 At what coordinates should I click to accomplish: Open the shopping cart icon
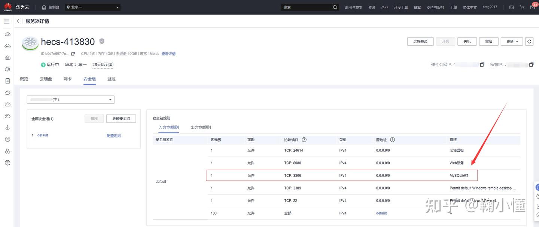click(522, 7)
